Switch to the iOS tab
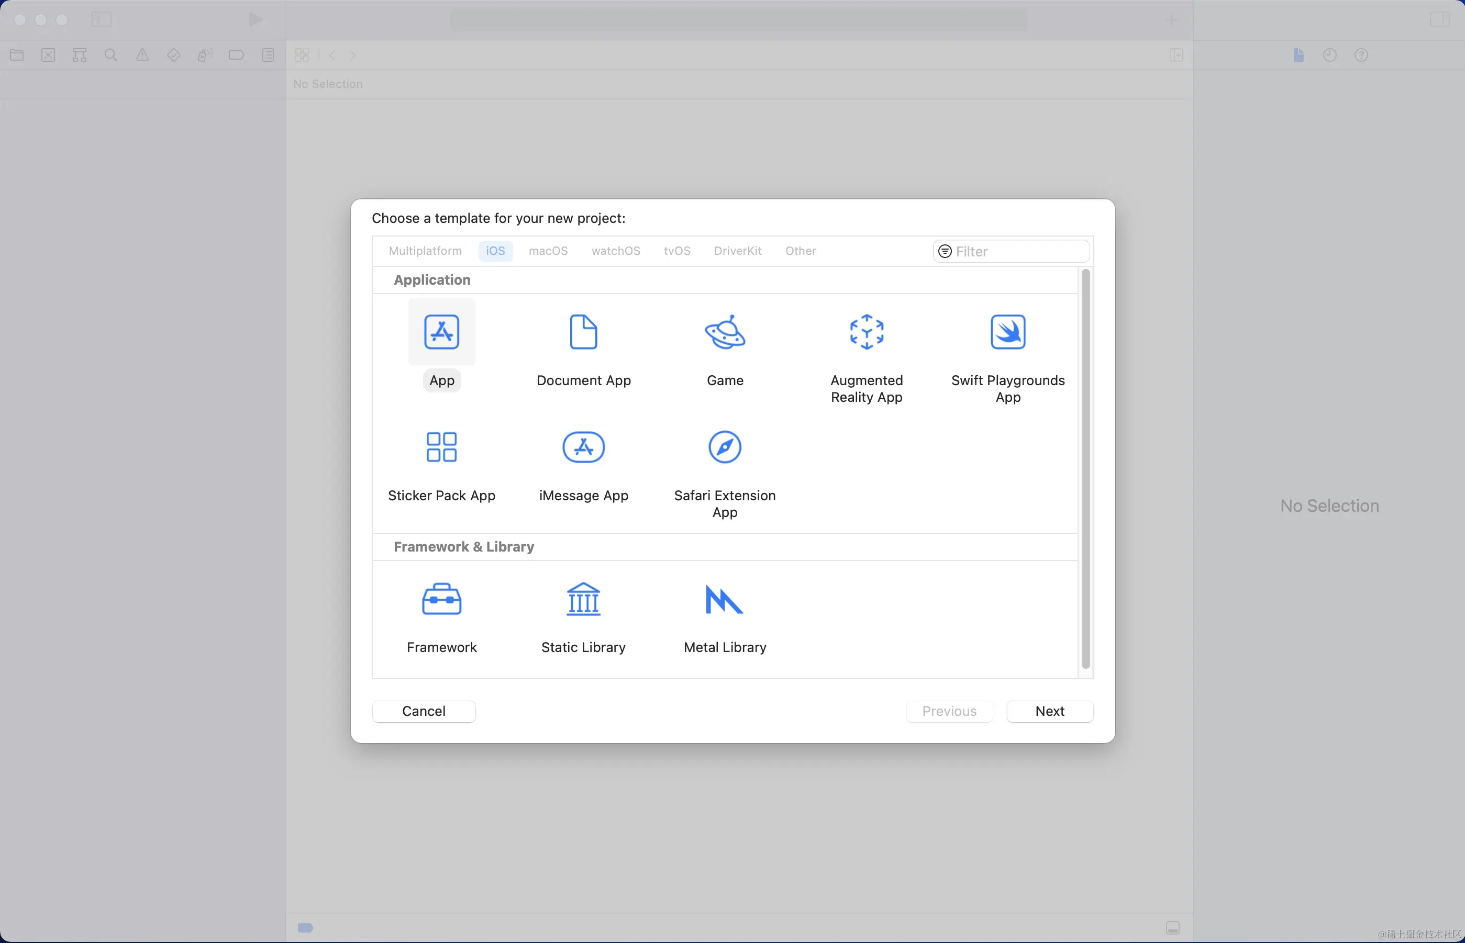The height and width of the screenshot is (943, 1465). [496, 251]
